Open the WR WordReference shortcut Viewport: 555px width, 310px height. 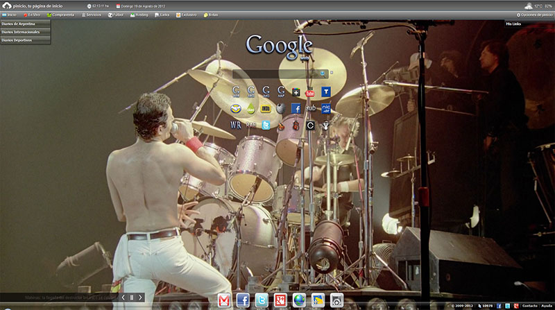(235, 125)
